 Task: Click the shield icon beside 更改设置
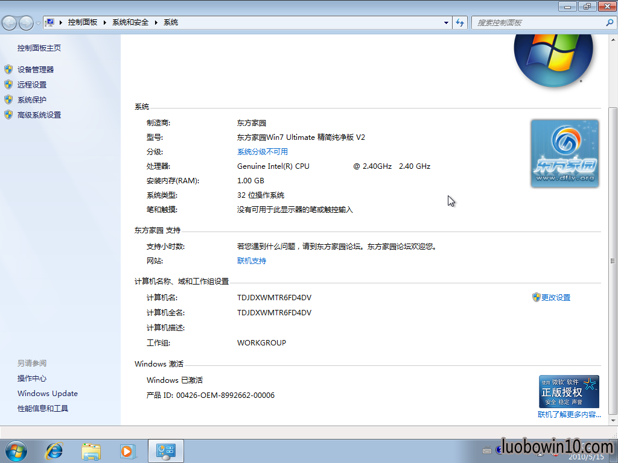coord(536,297)
